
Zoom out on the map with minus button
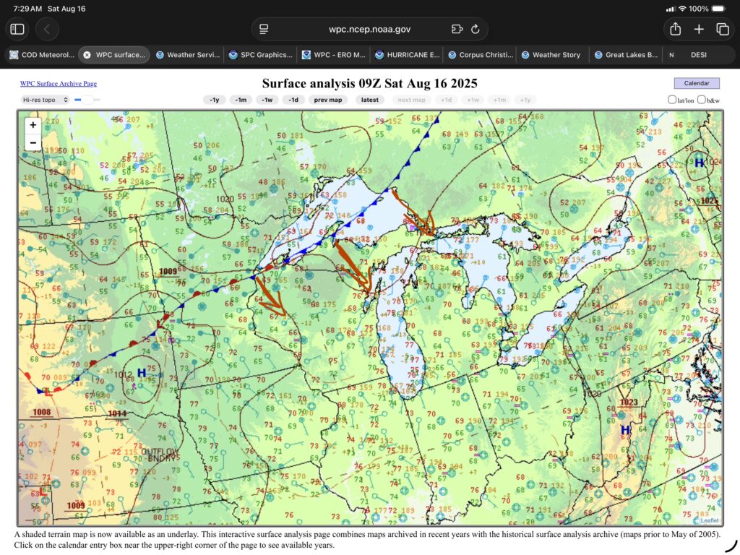[33, 142]
